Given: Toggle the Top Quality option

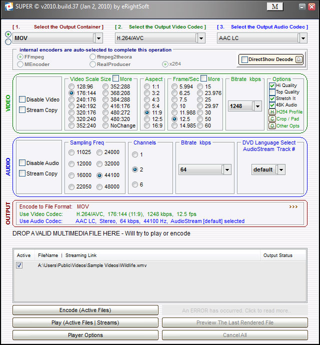Looking at the screenshot, I should tap(272, 92).
